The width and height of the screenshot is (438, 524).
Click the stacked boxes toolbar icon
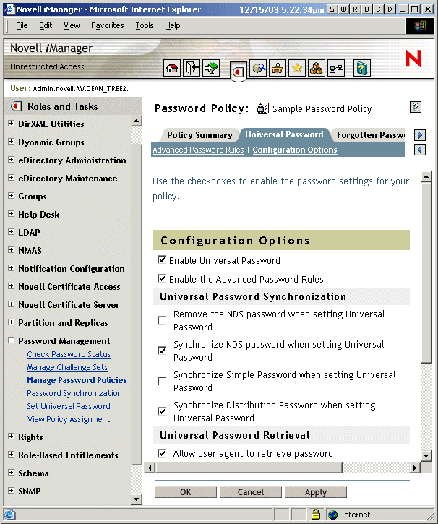coord(316,68)
